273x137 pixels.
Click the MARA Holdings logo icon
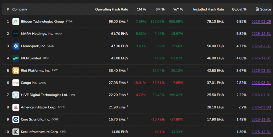point(16,34)
